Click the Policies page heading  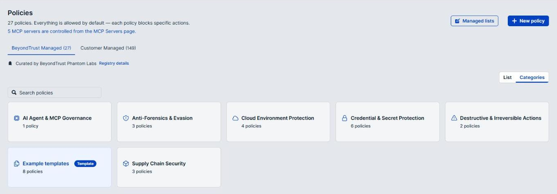point(20,13)
